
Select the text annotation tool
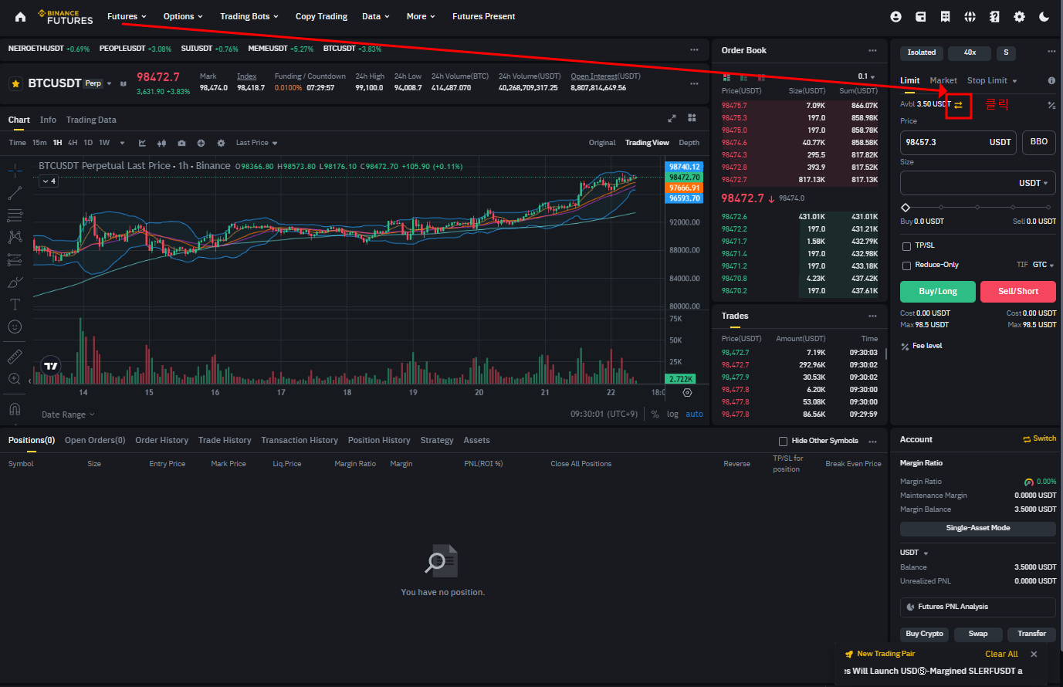15,305
